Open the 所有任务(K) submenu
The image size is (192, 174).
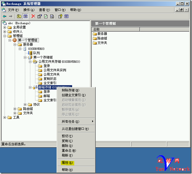click(76, 121)
